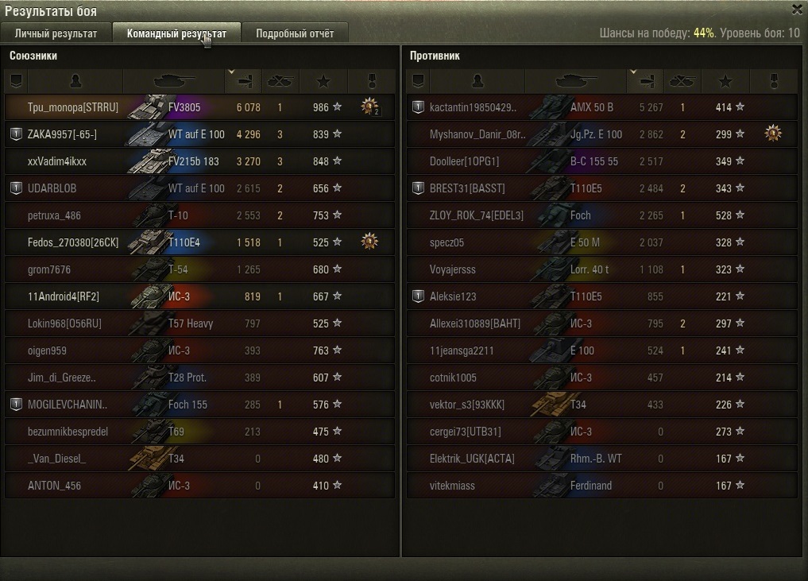Sort allies by medal icon column
The height and width of the screenshot is (581, 808).
(372, 81)
